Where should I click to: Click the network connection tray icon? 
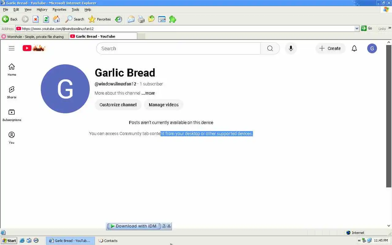[369, 240]
